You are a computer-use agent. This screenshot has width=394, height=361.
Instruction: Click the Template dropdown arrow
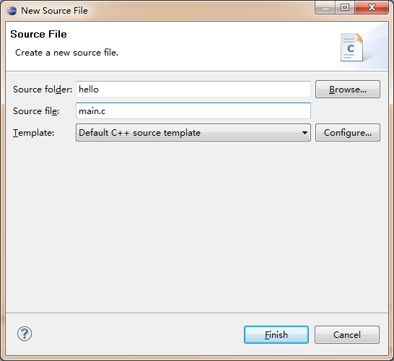(305, 133)
